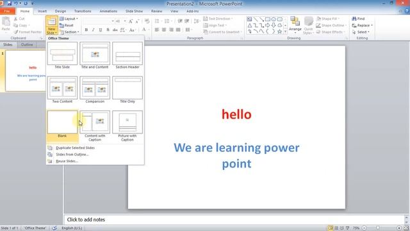Switch to Slides pane tab

click(8, 45)
